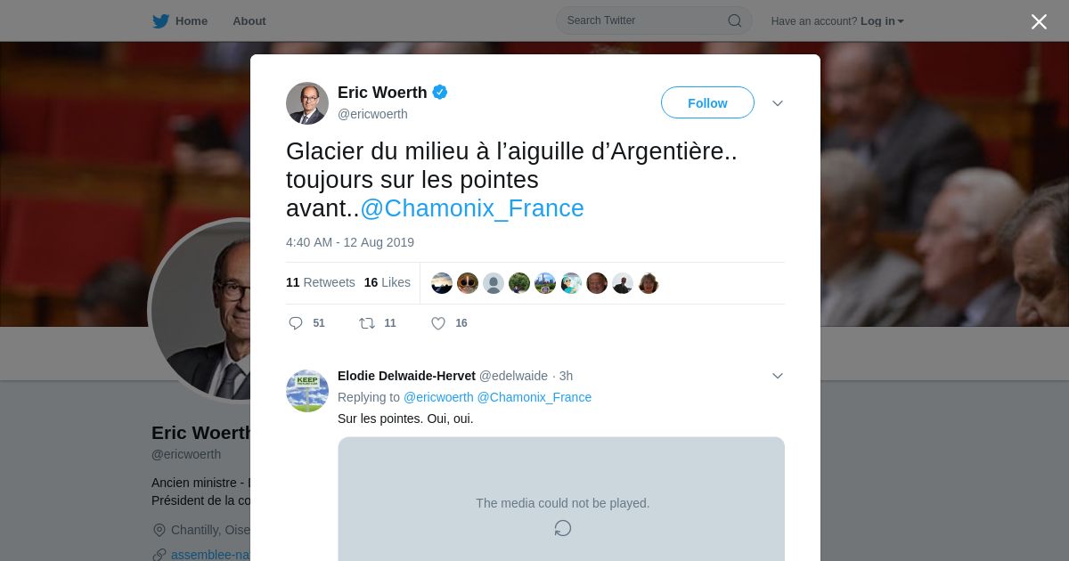The height and width of the screenshot is (561, 1069).
Task: Like the tweet with heart icon
Action: click(x=438, y=323)
